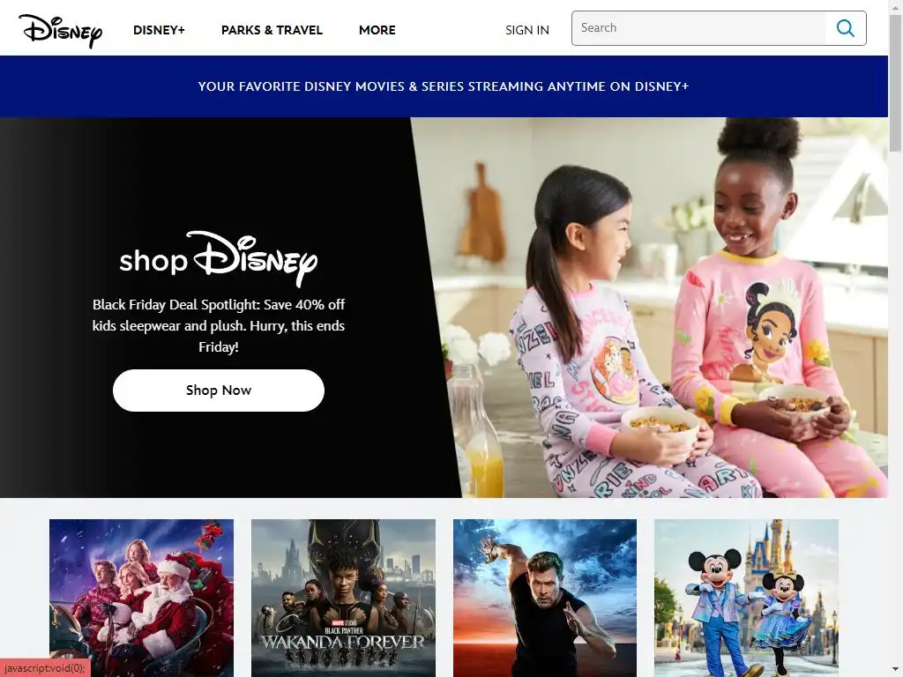903x677 pixels.
Task: Focus the Search input field
Action: pyautogui.click(x=699, y=27)
